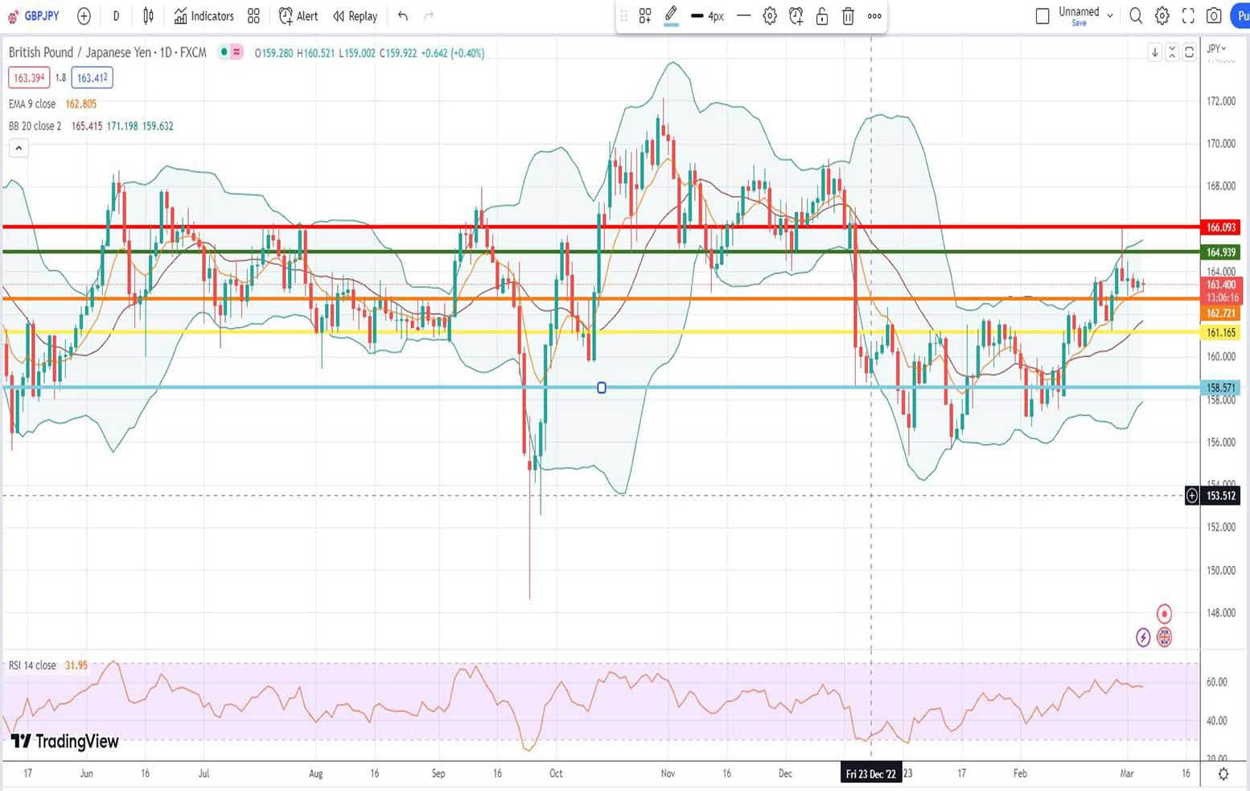This screenshot has width=1250, height=791.
Task: Collapse the indicator legend with chevron
Action: coord(19,148)
